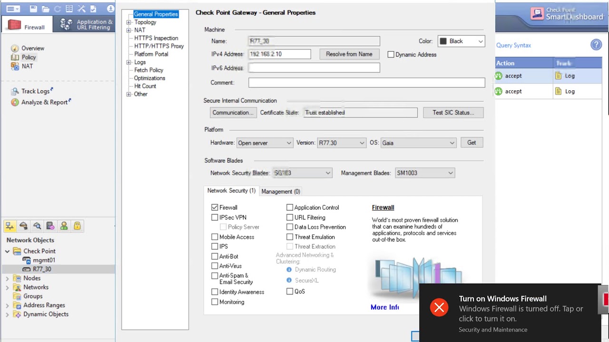This screenshot has width=609, height=342.
Task: Click the Groups folder icon
Action: point(17,296)
